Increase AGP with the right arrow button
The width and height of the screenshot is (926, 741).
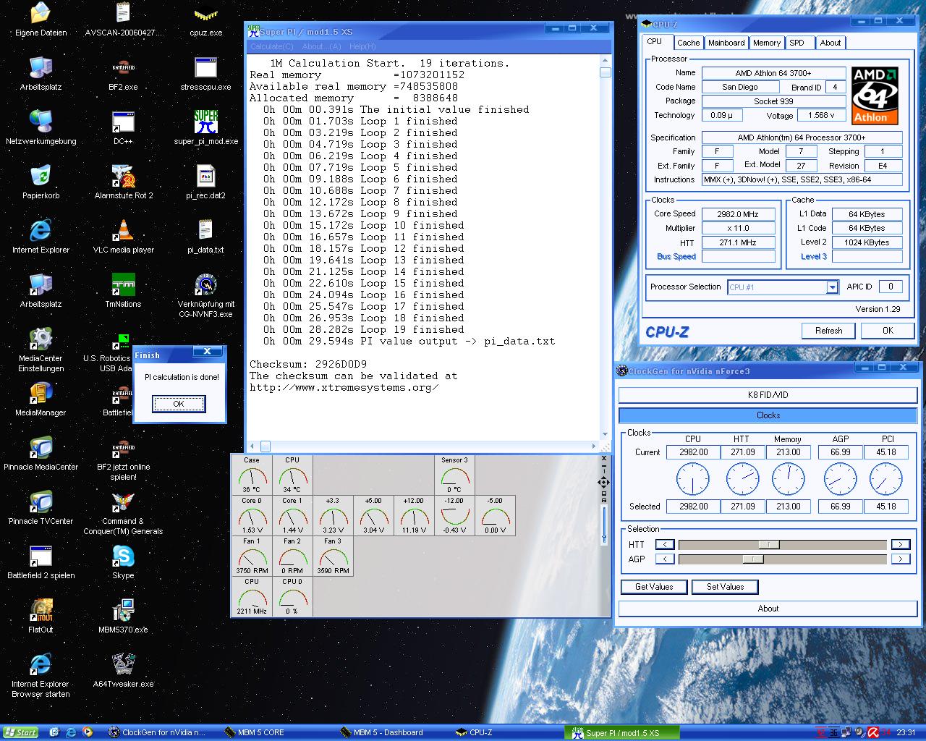901,559
